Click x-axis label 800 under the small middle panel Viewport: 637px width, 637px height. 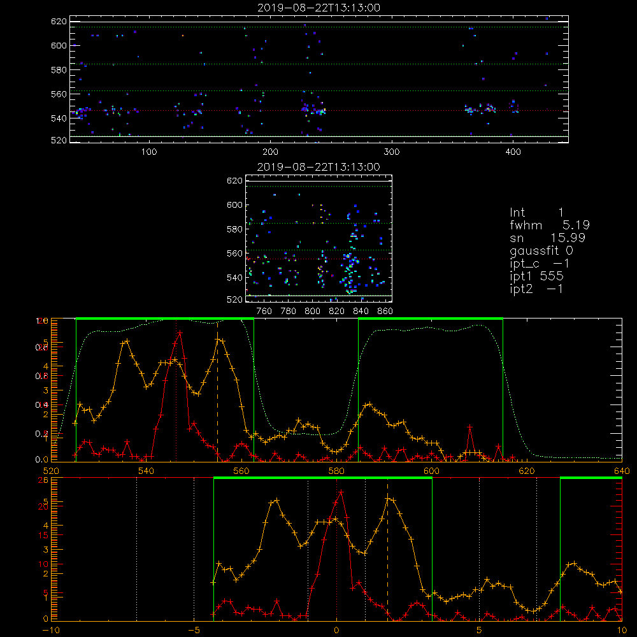pyautogui.click(x=312, y=311)
